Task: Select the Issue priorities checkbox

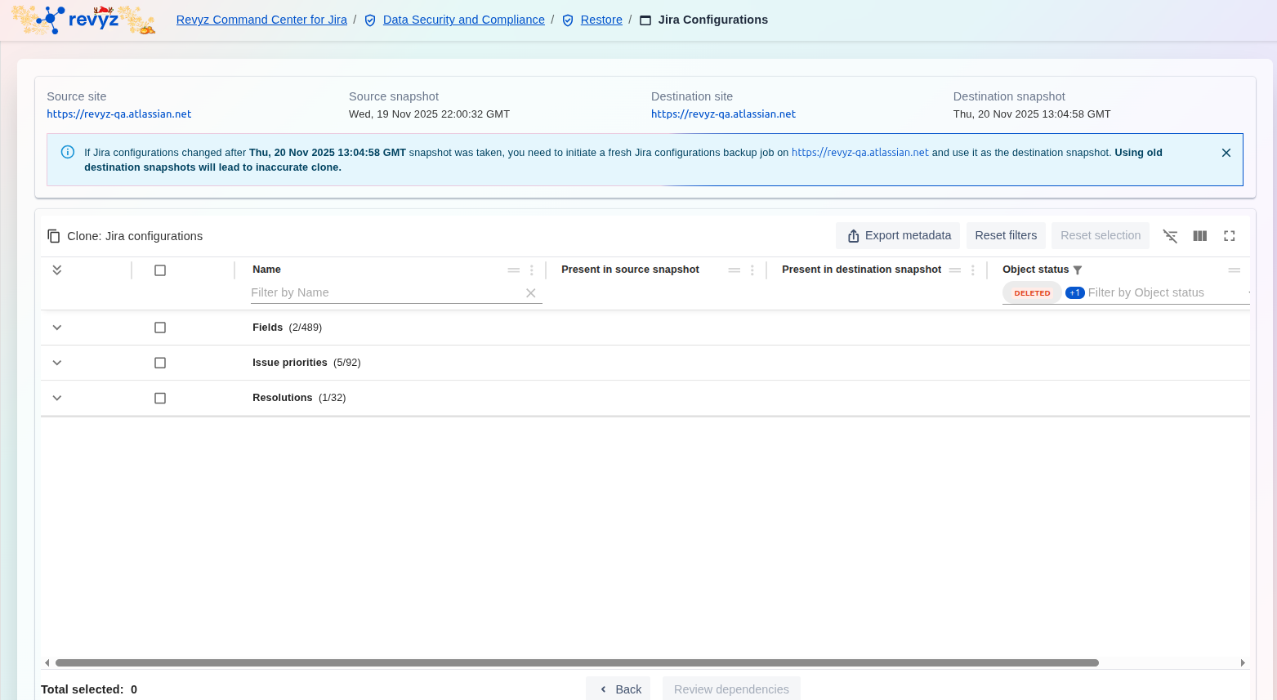Action: pyautogui.click(x=160, y=363)
